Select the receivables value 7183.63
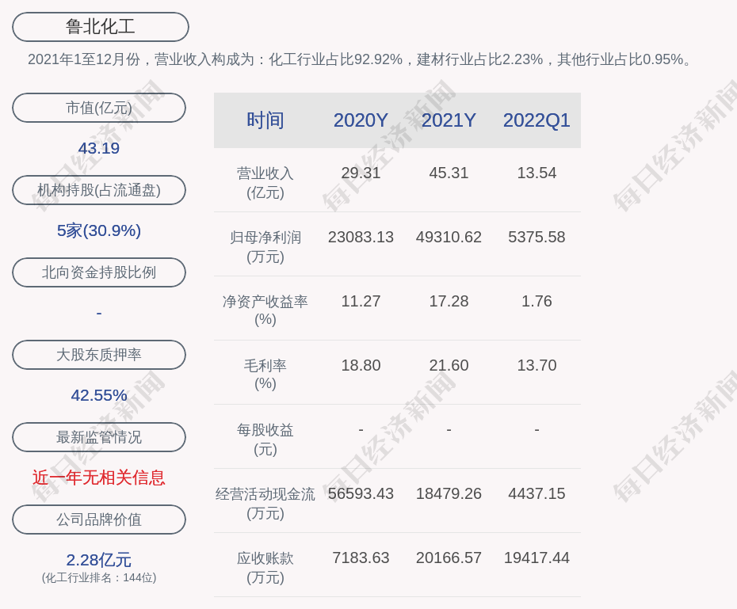Image resolution: width=737 pixels, height=609 pixels. coord(361,558)
